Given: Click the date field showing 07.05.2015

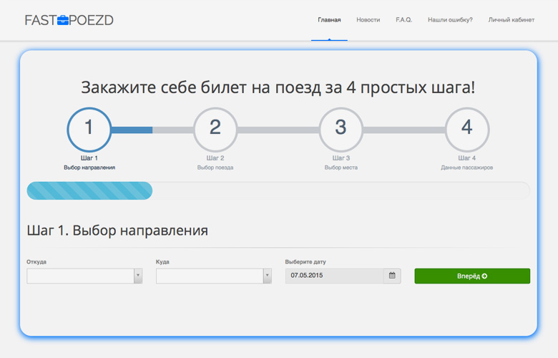Looking at the screenshot, I should tap(334, 276).
